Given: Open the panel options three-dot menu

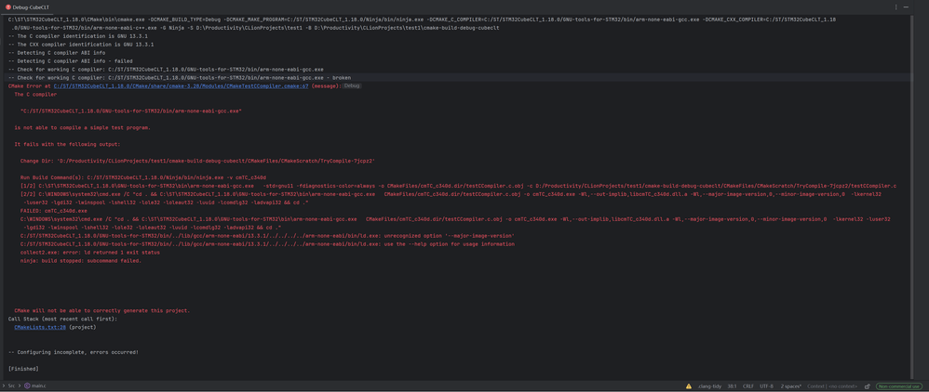Looking at the screenshot, I should click(896, 7).
